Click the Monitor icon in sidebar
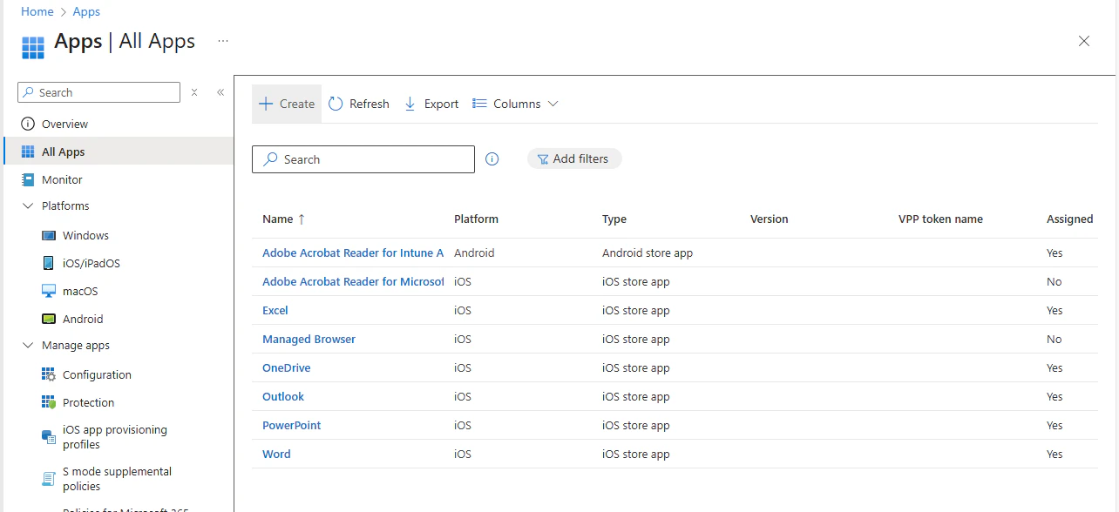Viewport: 1119px width, 512px height. pyautogui.click(x=28, y=179)
